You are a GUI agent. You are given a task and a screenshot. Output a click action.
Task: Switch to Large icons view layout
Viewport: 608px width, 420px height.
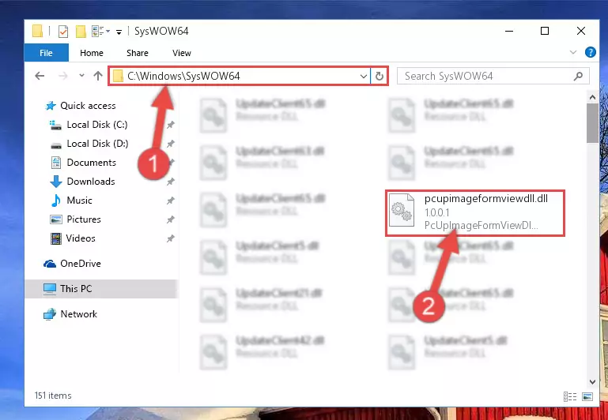point(587,396)
